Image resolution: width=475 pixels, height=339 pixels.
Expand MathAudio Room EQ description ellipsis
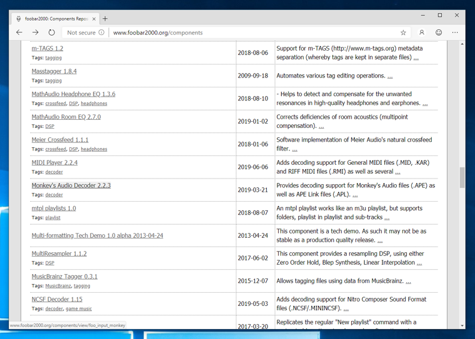[x=321, y=127]
